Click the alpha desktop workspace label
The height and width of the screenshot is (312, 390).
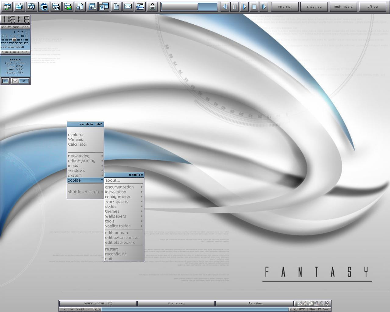point(76,309)
